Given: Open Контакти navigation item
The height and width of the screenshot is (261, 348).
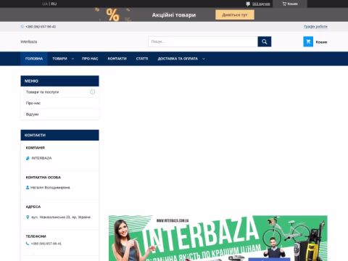Looking at the screenshot, I should click(x=117, y=59).
